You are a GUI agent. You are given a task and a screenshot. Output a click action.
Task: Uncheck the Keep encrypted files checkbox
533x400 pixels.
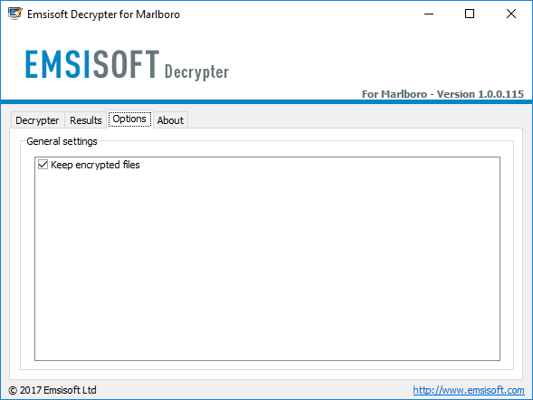coord(43,165)
